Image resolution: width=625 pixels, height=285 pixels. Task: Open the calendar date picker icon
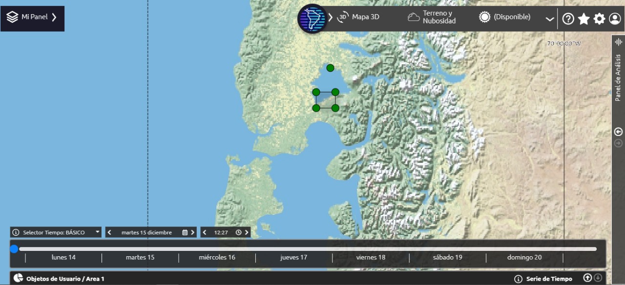click(x=185, y=232)
